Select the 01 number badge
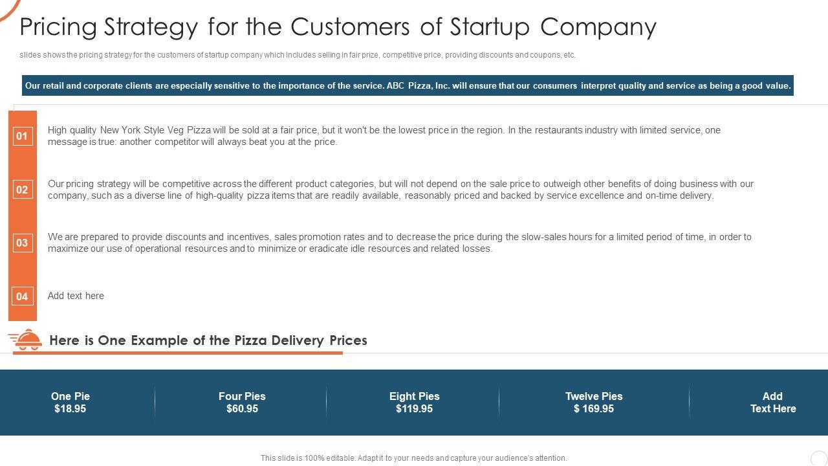Viewport: 828px width, 466px height. tap(22, 136)
